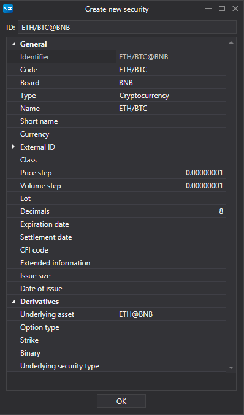This screenshot has height=415, width=244.
Task: Click the scrollbar up arrow
Action: (x=231, y=43)
